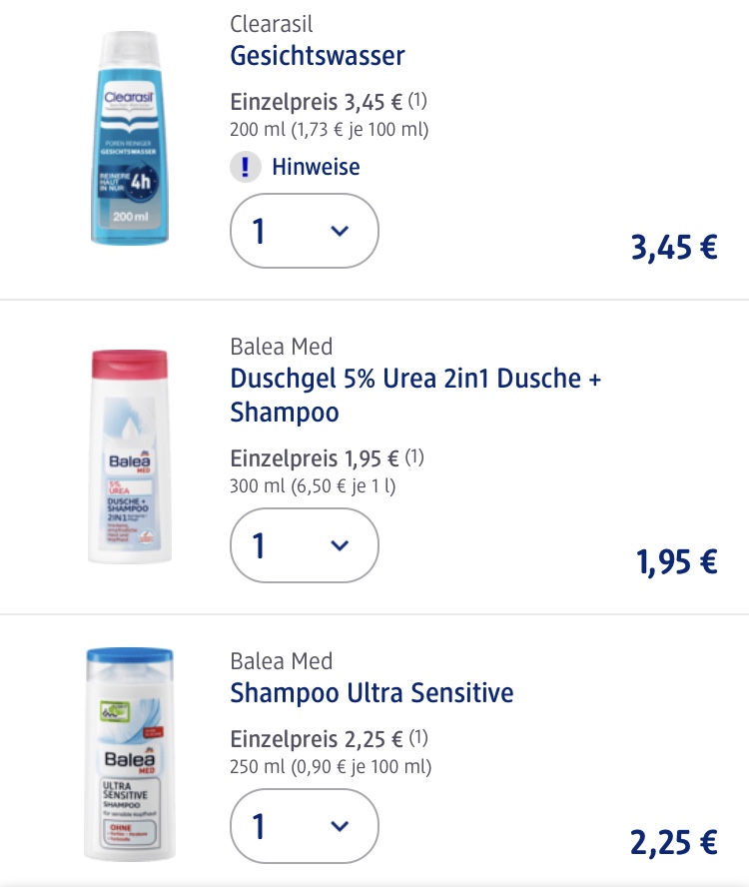Click the footnote (1) beside Einzelpreis 1,95 €
Screen dimensions: 749x889
tap(414, 456)
